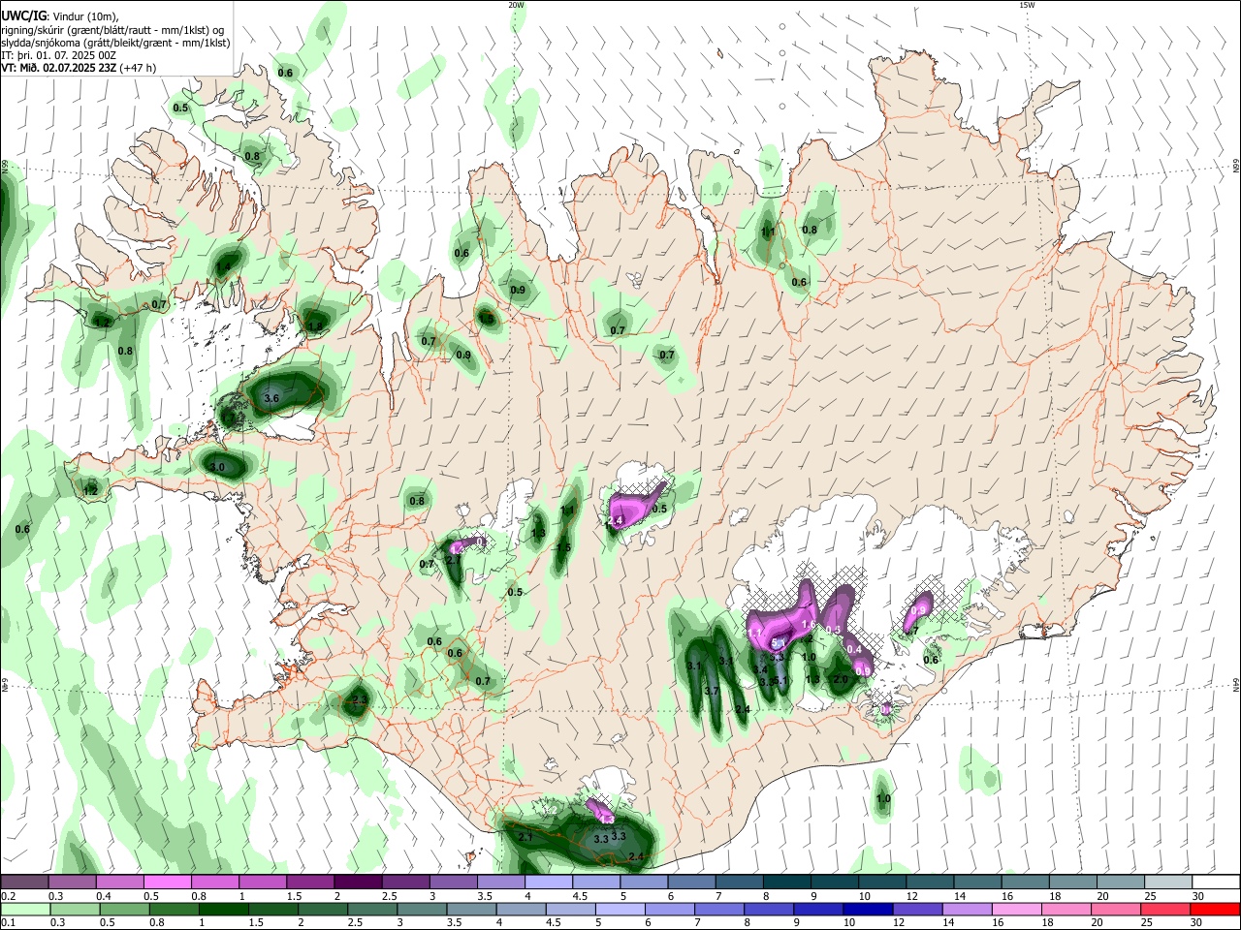Click the 2.0 precipitation value south of Vatnajökull
The height and width of the screenshot is (930, 1241).
point(841,679)
